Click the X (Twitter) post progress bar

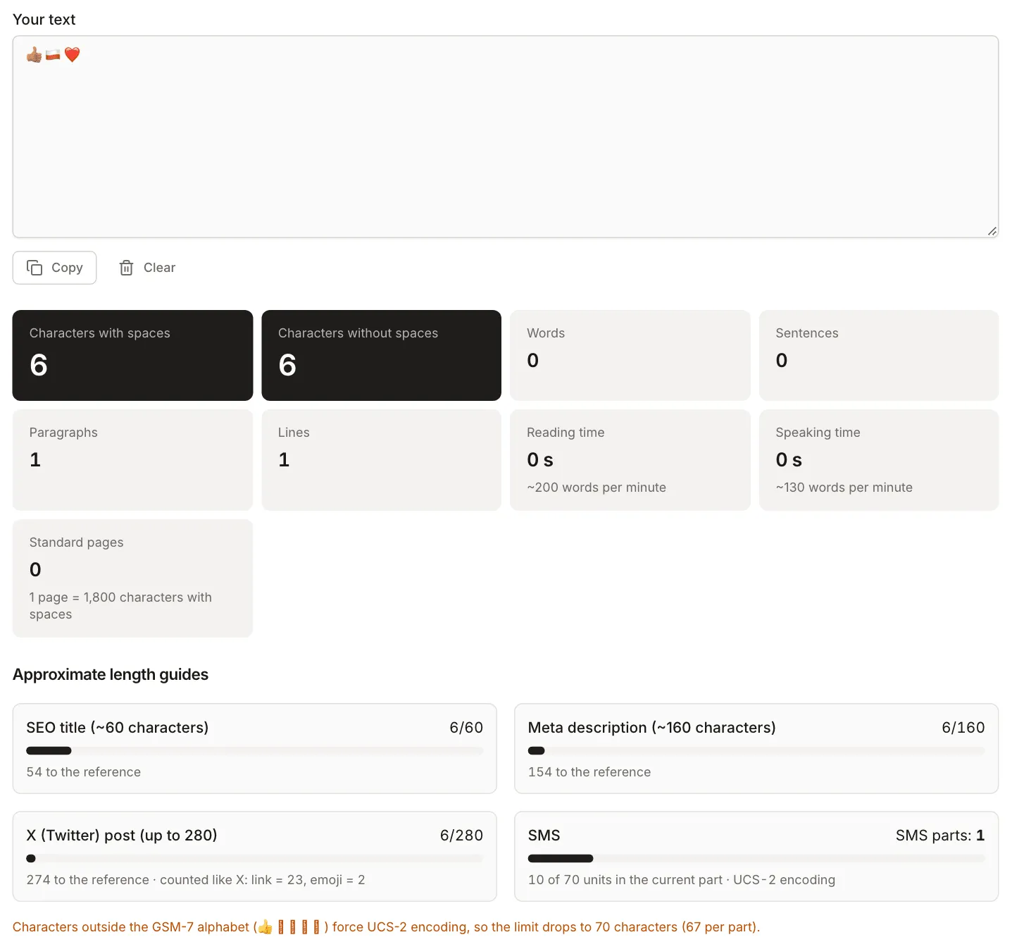pos(255,858)
